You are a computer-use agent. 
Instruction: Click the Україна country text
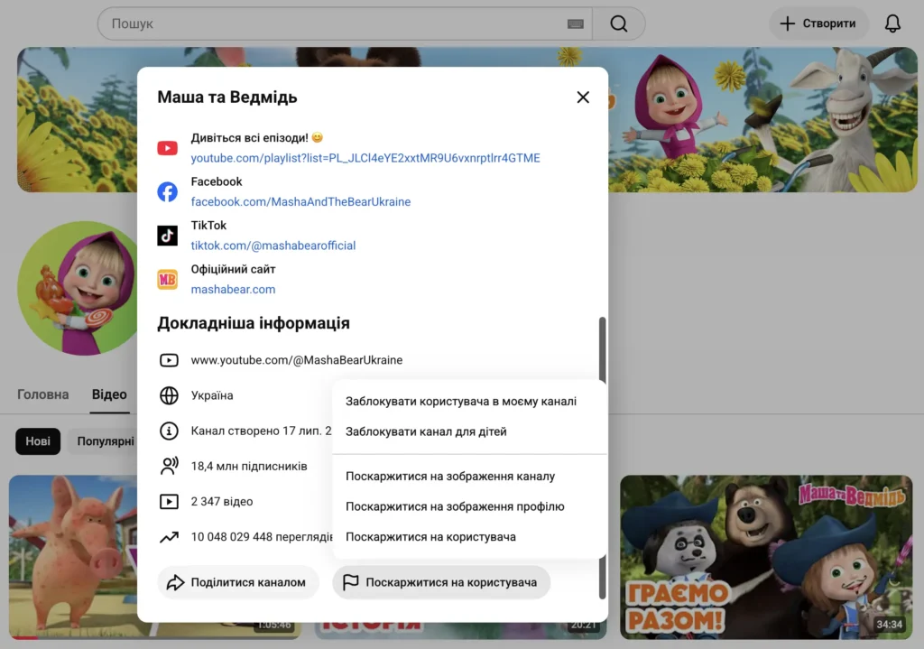point(212,395)
